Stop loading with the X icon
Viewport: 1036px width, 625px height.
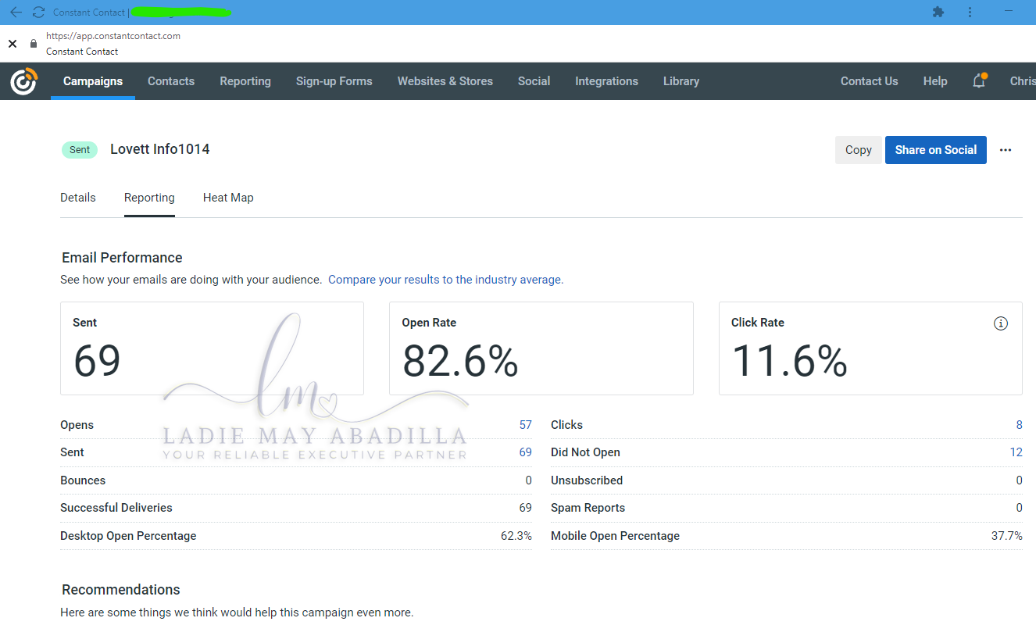click(13, 44)
